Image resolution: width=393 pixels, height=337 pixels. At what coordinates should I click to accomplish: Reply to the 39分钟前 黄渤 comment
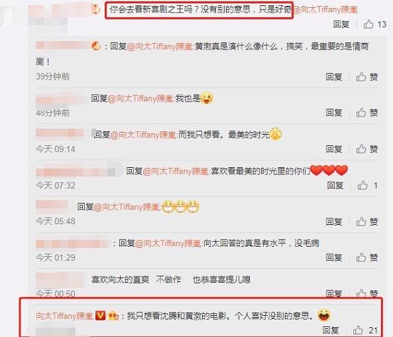point(334,77)
